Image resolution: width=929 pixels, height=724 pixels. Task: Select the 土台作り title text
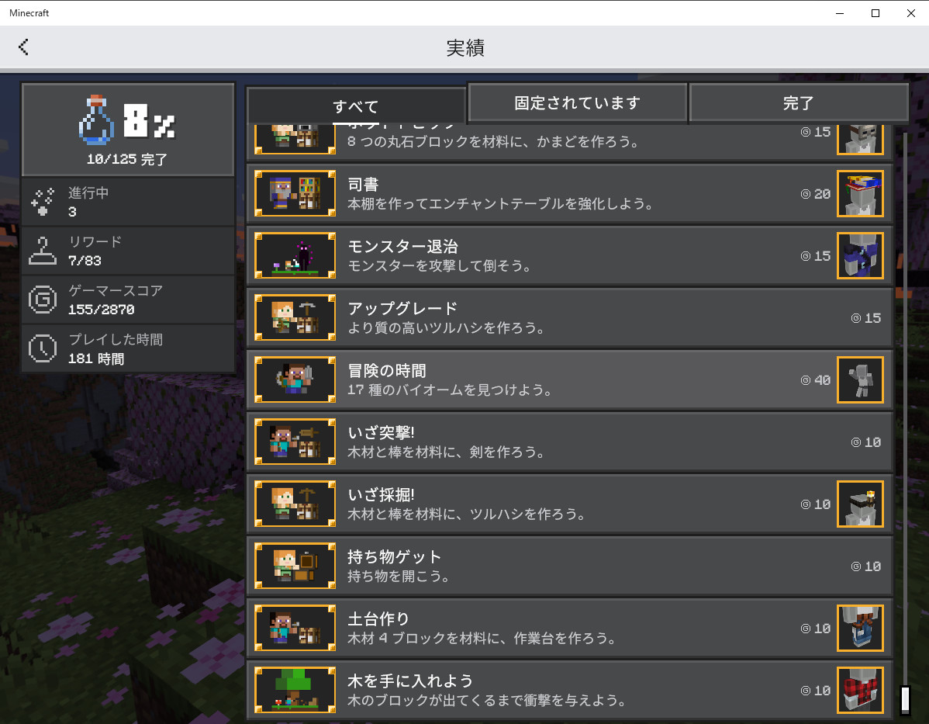pyautogui.click(x=378, y=619)
